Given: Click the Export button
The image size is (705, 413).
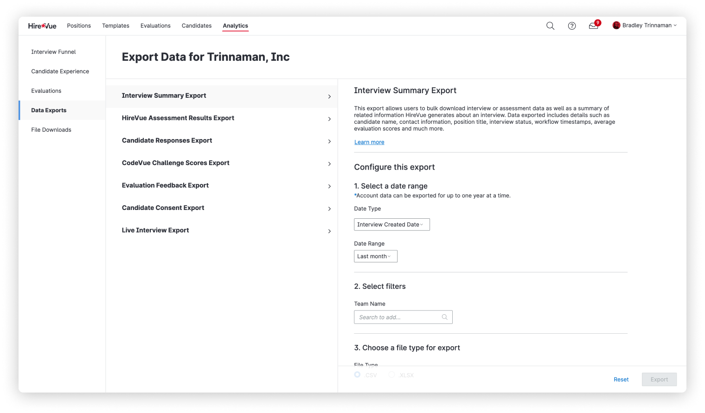Looking at the screenshot, I should point(659,380).
